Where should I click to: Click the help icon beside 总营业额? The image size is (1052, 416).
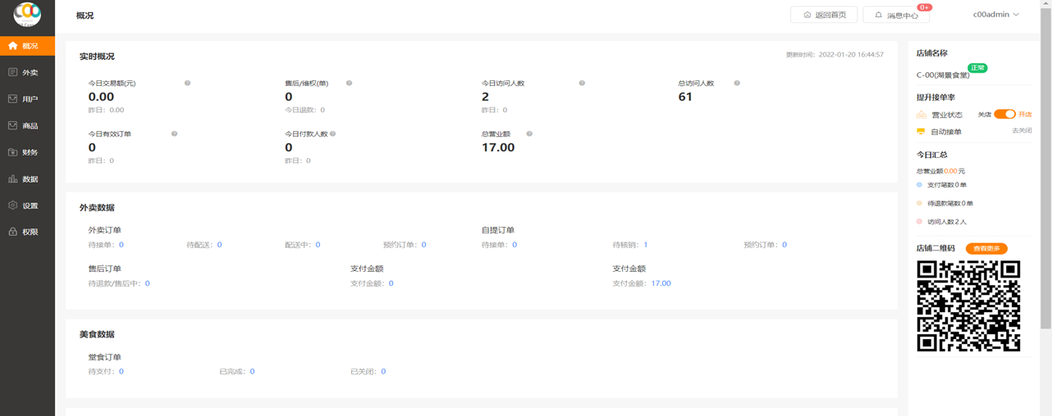tap(529, 134)
